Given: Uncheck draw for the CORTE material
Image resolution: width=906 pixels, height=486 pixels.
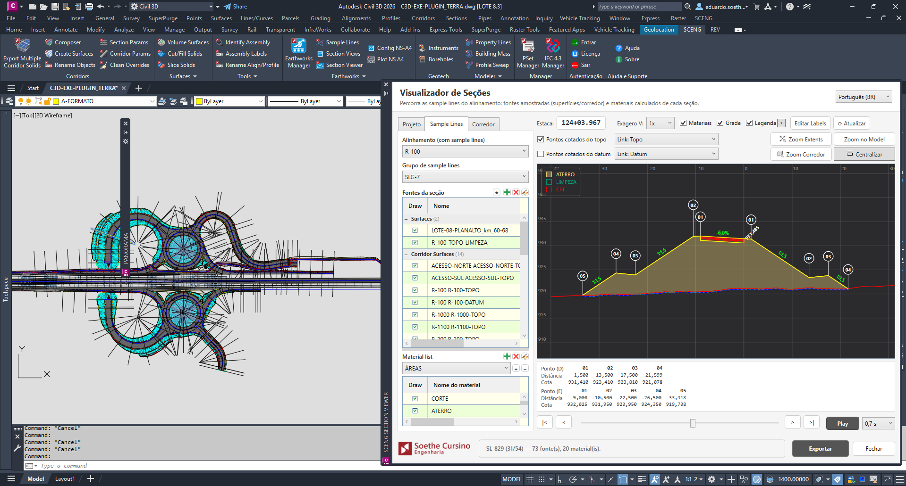Looking at the screenshot, I should (415, 399).
